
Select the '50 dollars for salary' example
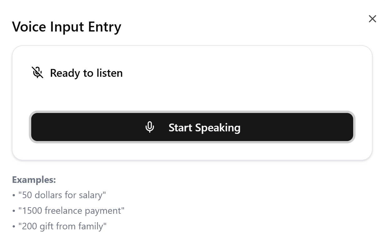click(x=62, y=195)
